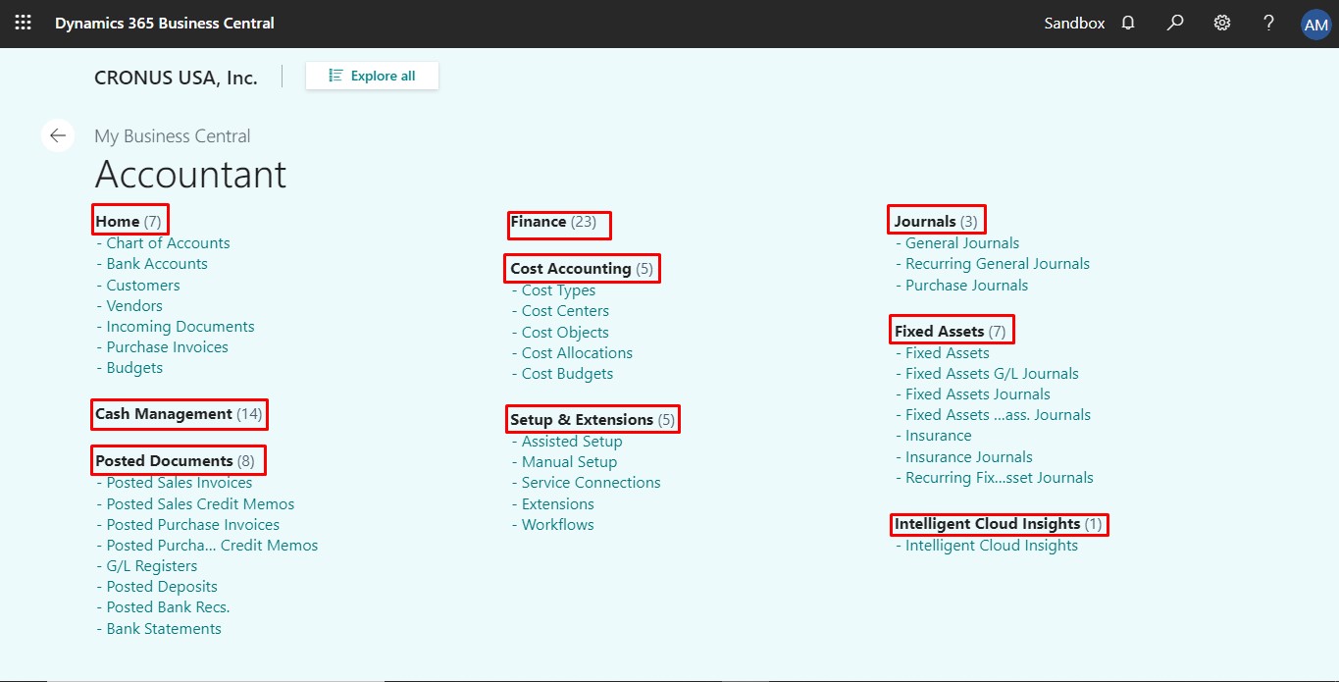The width and height of the screenshot is (1339, 682).
Task: Expand the Cash Management group
Action: [180, 414]
